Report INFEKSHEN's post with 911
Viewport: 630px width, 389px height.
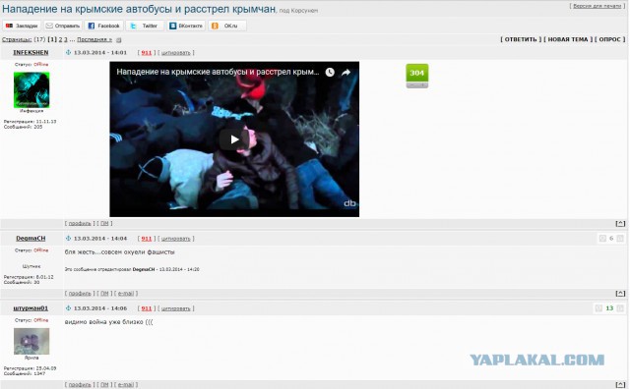point(147,52)
